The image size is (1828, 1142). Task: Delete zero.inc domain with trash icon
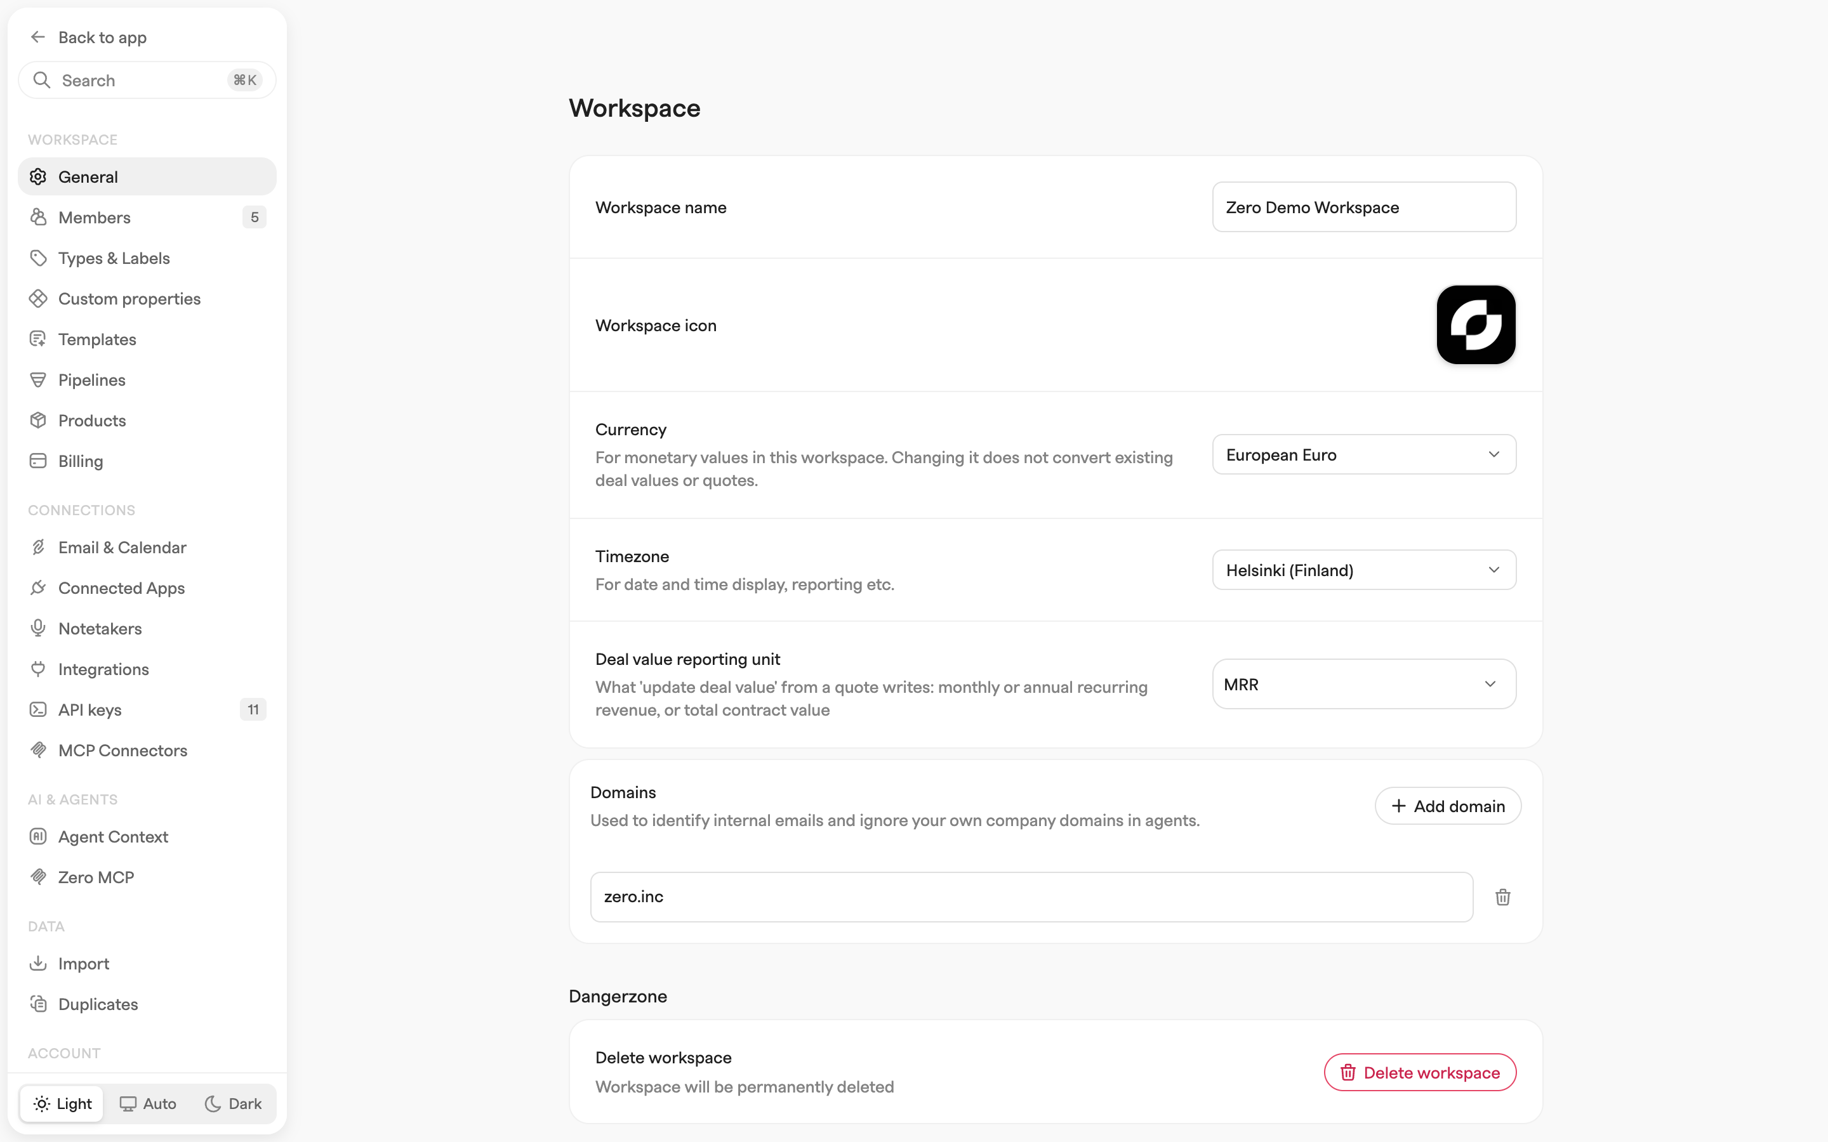(1502, 897)
